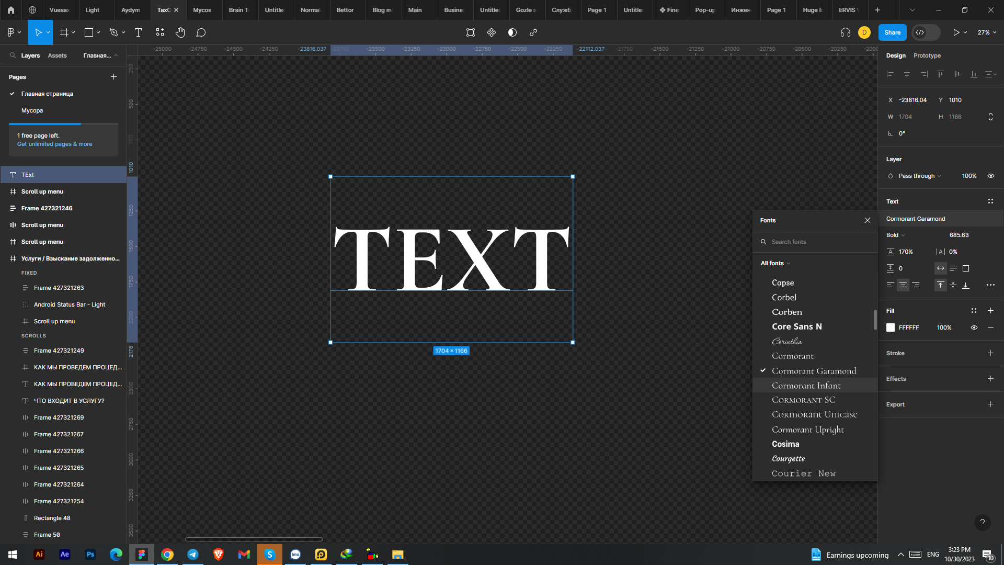Select the Text tool
The height and width of the screenshot is (565, 1004).
point(139,32)
